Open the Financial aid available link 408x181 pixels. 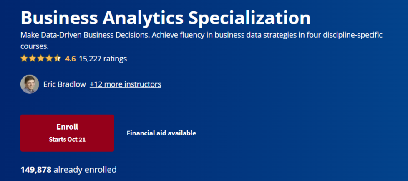point(161,133)
